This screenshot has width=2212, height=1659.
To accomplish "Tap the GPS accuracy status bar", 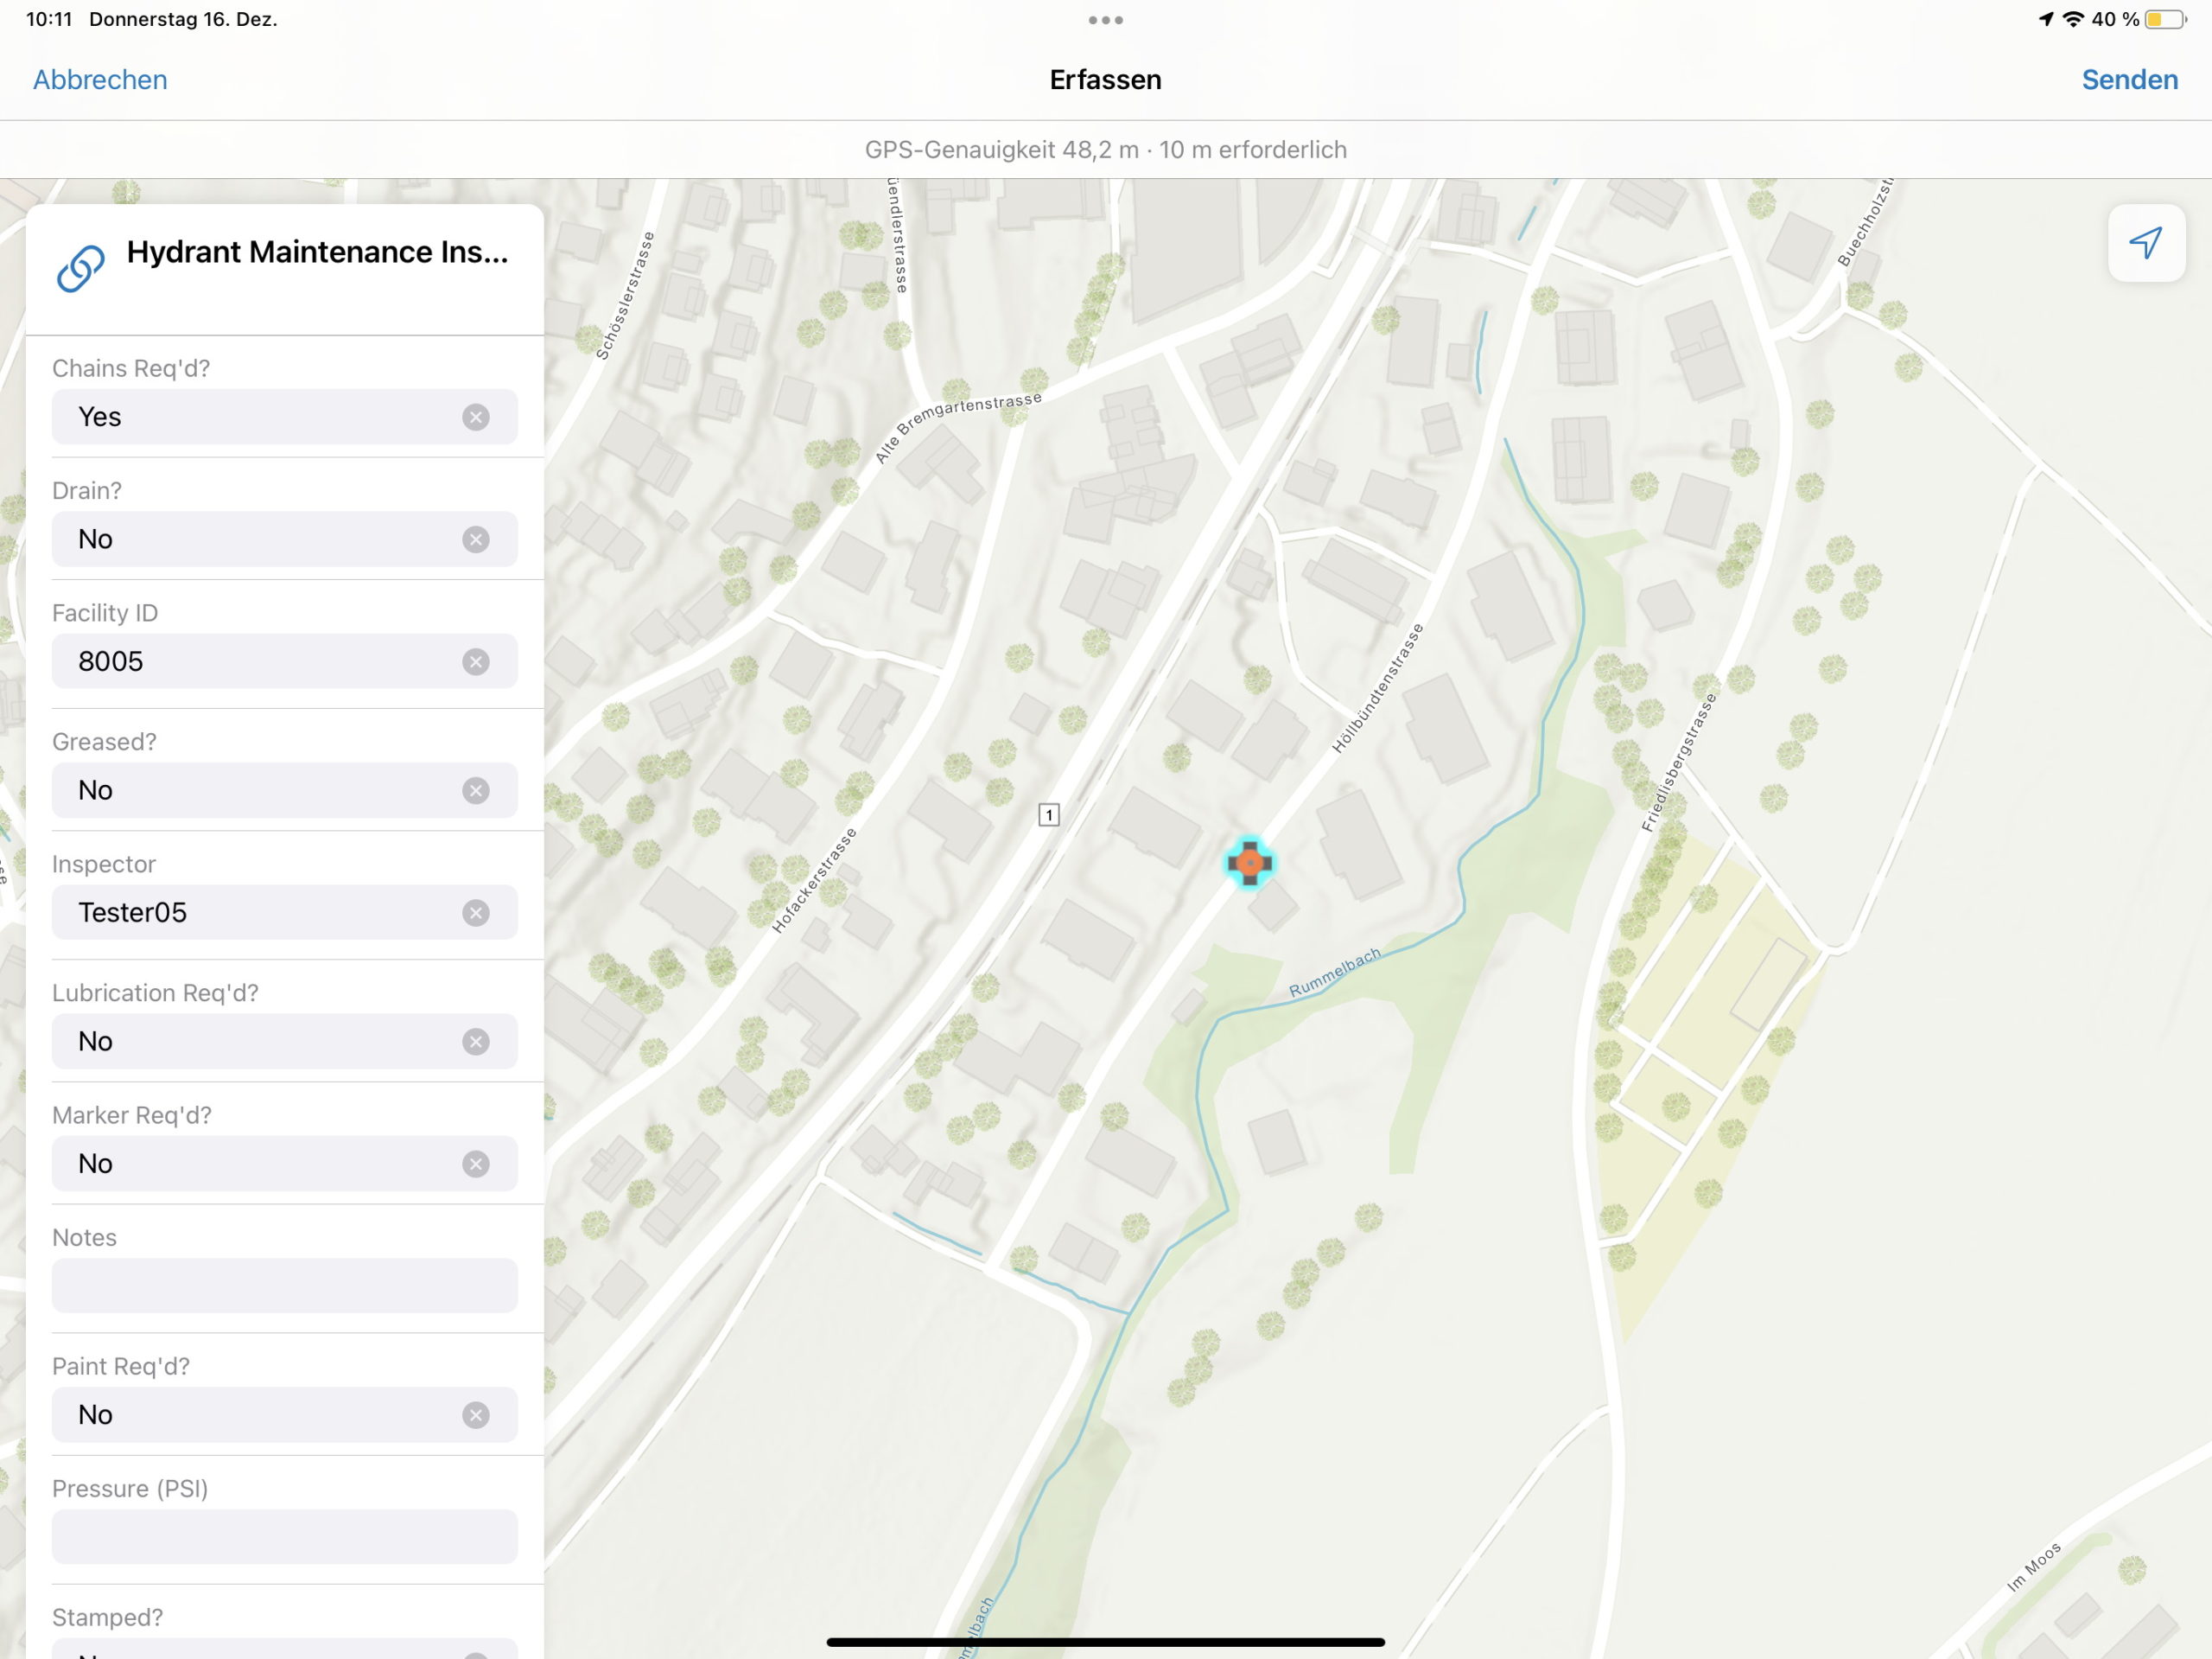I will pos(1104,149).
